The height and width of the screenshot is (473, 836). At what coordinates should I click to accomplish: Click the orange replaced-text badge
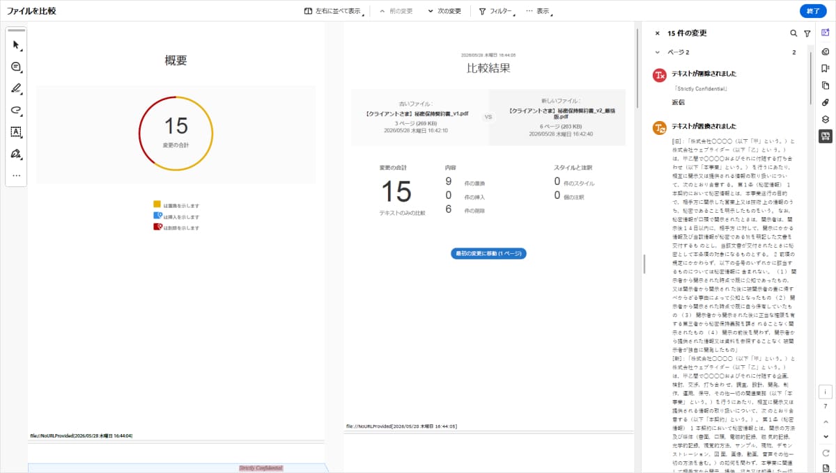pyautogui.click(x=659, y=128)
